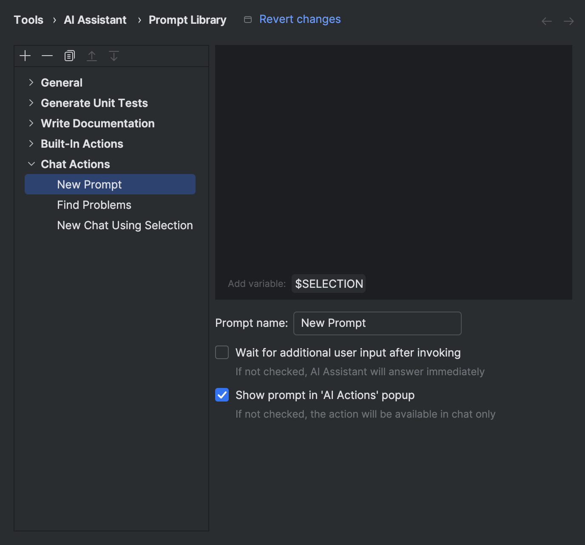The height and width of the screenshot is (545, 585).
Task: Expand the Generate Unit Tests group
Action: pos(31,103)
